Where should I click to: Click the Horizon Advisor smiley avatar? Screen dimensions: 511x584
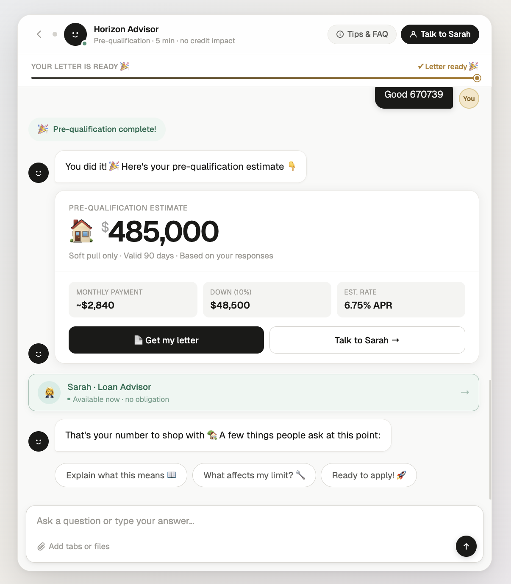[x=75, y=34]
